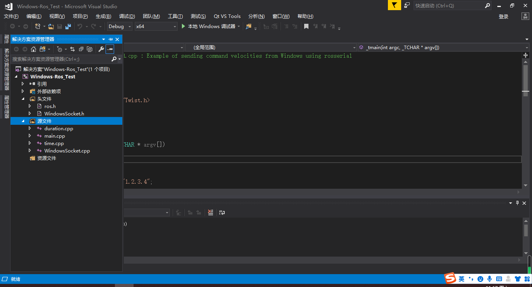This screenshot has height=287, width=532.
Task: Click clear all output icon
Action: 210,213
